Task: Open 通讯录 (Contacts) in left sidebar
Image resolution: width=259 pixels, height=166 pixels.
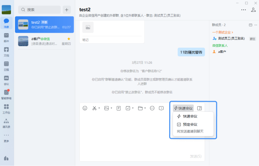Action: [6, 123]
